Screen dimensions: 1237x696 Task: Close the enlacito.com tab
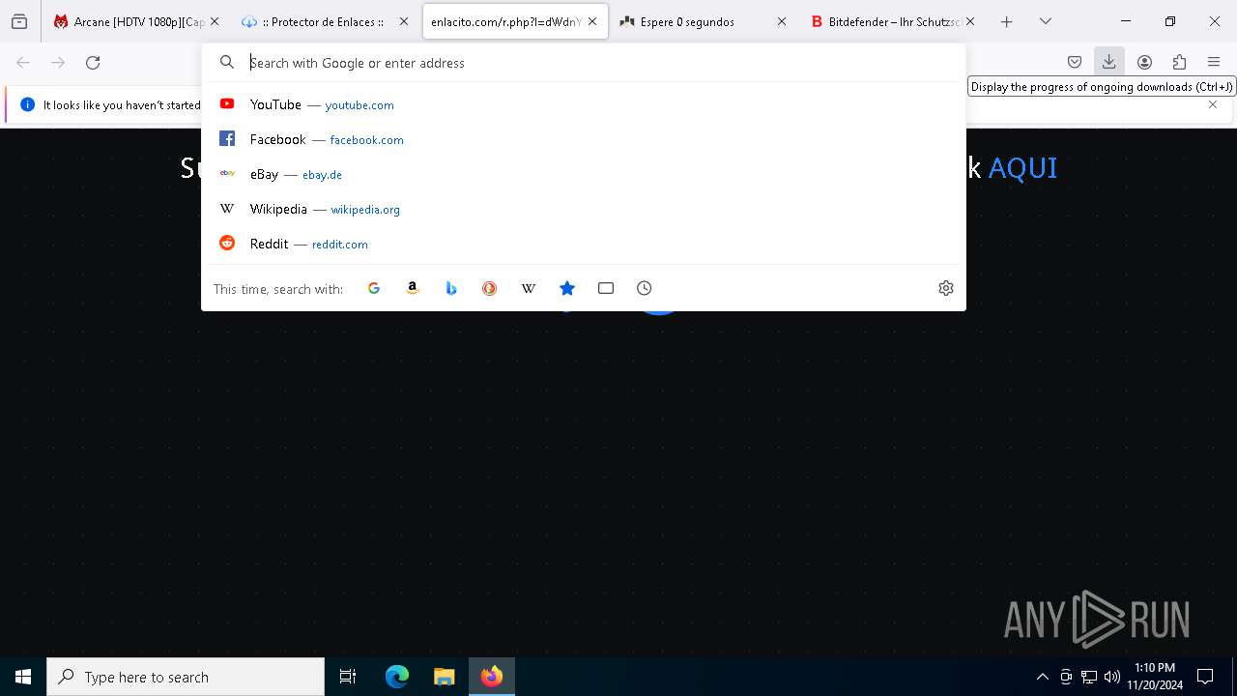pyautogui.click(x=592, y=21)
